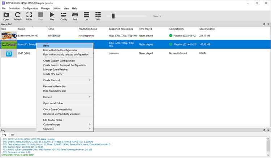Close the Game List panel
Image resolution: width=271 pixels, height=158 pixels.
[268, 24]
